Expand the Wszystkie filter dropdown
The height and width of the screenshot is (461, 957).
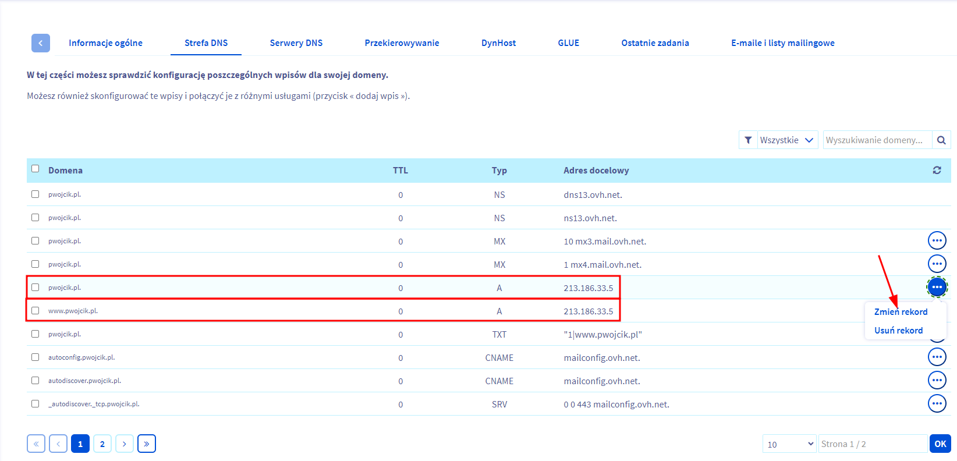click(x=787, y=140)
